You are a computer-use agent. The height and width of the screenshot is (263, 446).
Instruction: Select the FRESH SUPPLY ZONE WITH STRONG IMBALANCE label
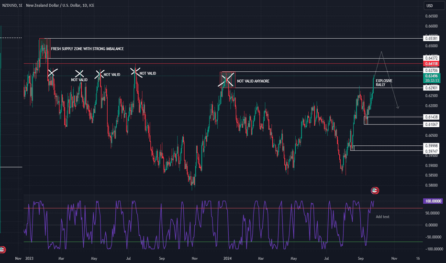87,49
